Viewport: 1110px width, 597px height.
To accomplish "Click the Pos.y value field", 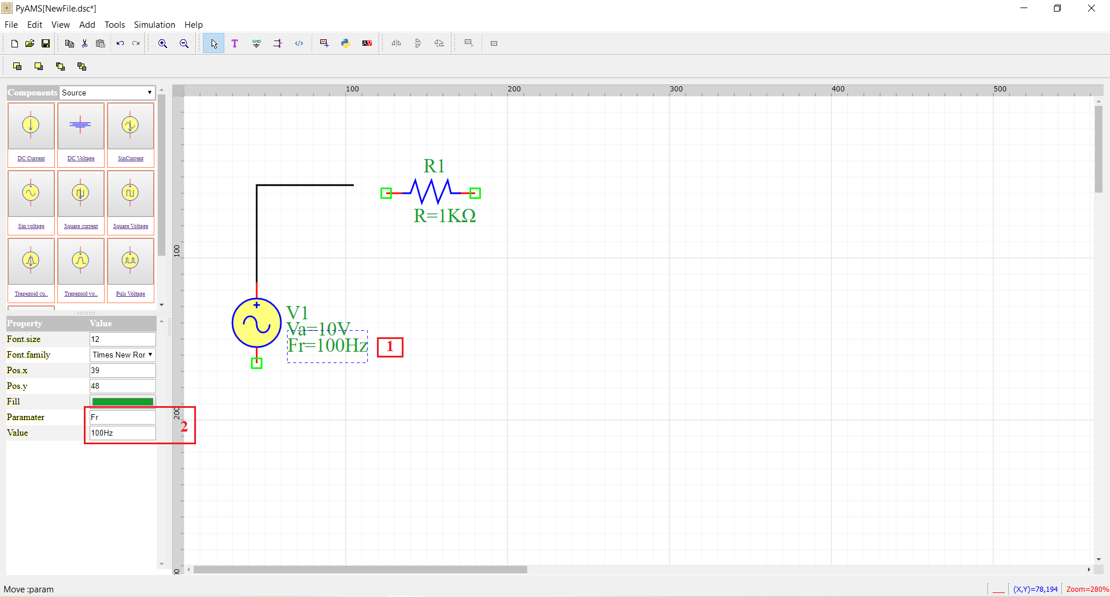I will point(123,386).
